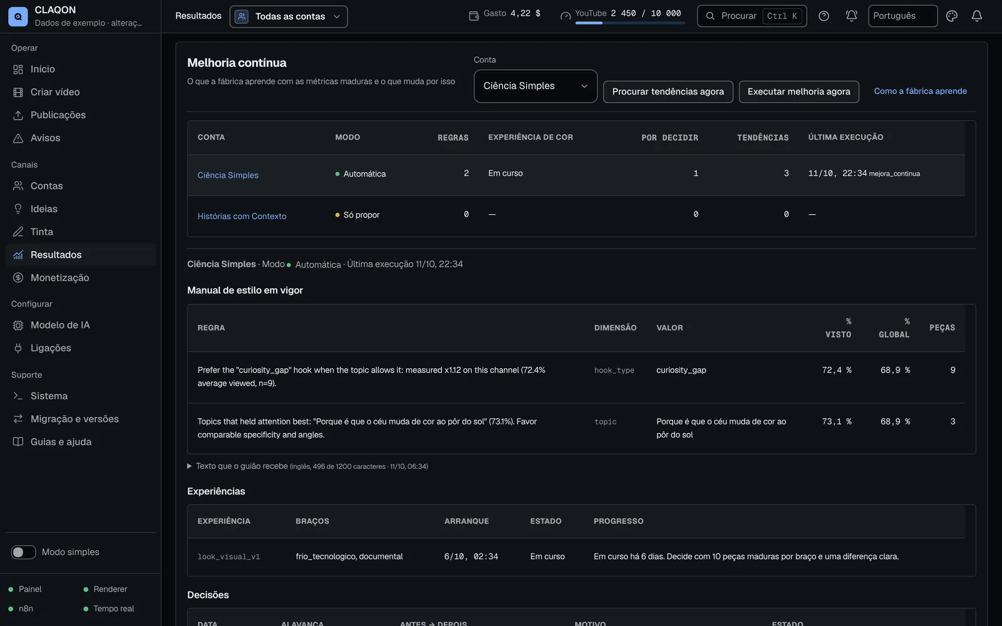Click the Avisos warning triangle icon

click(x=18, y=138)
